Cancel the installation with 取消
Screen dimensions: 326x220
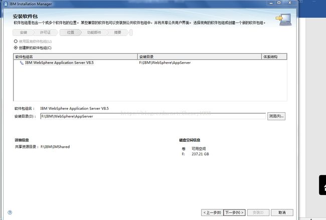pos(282,212)
